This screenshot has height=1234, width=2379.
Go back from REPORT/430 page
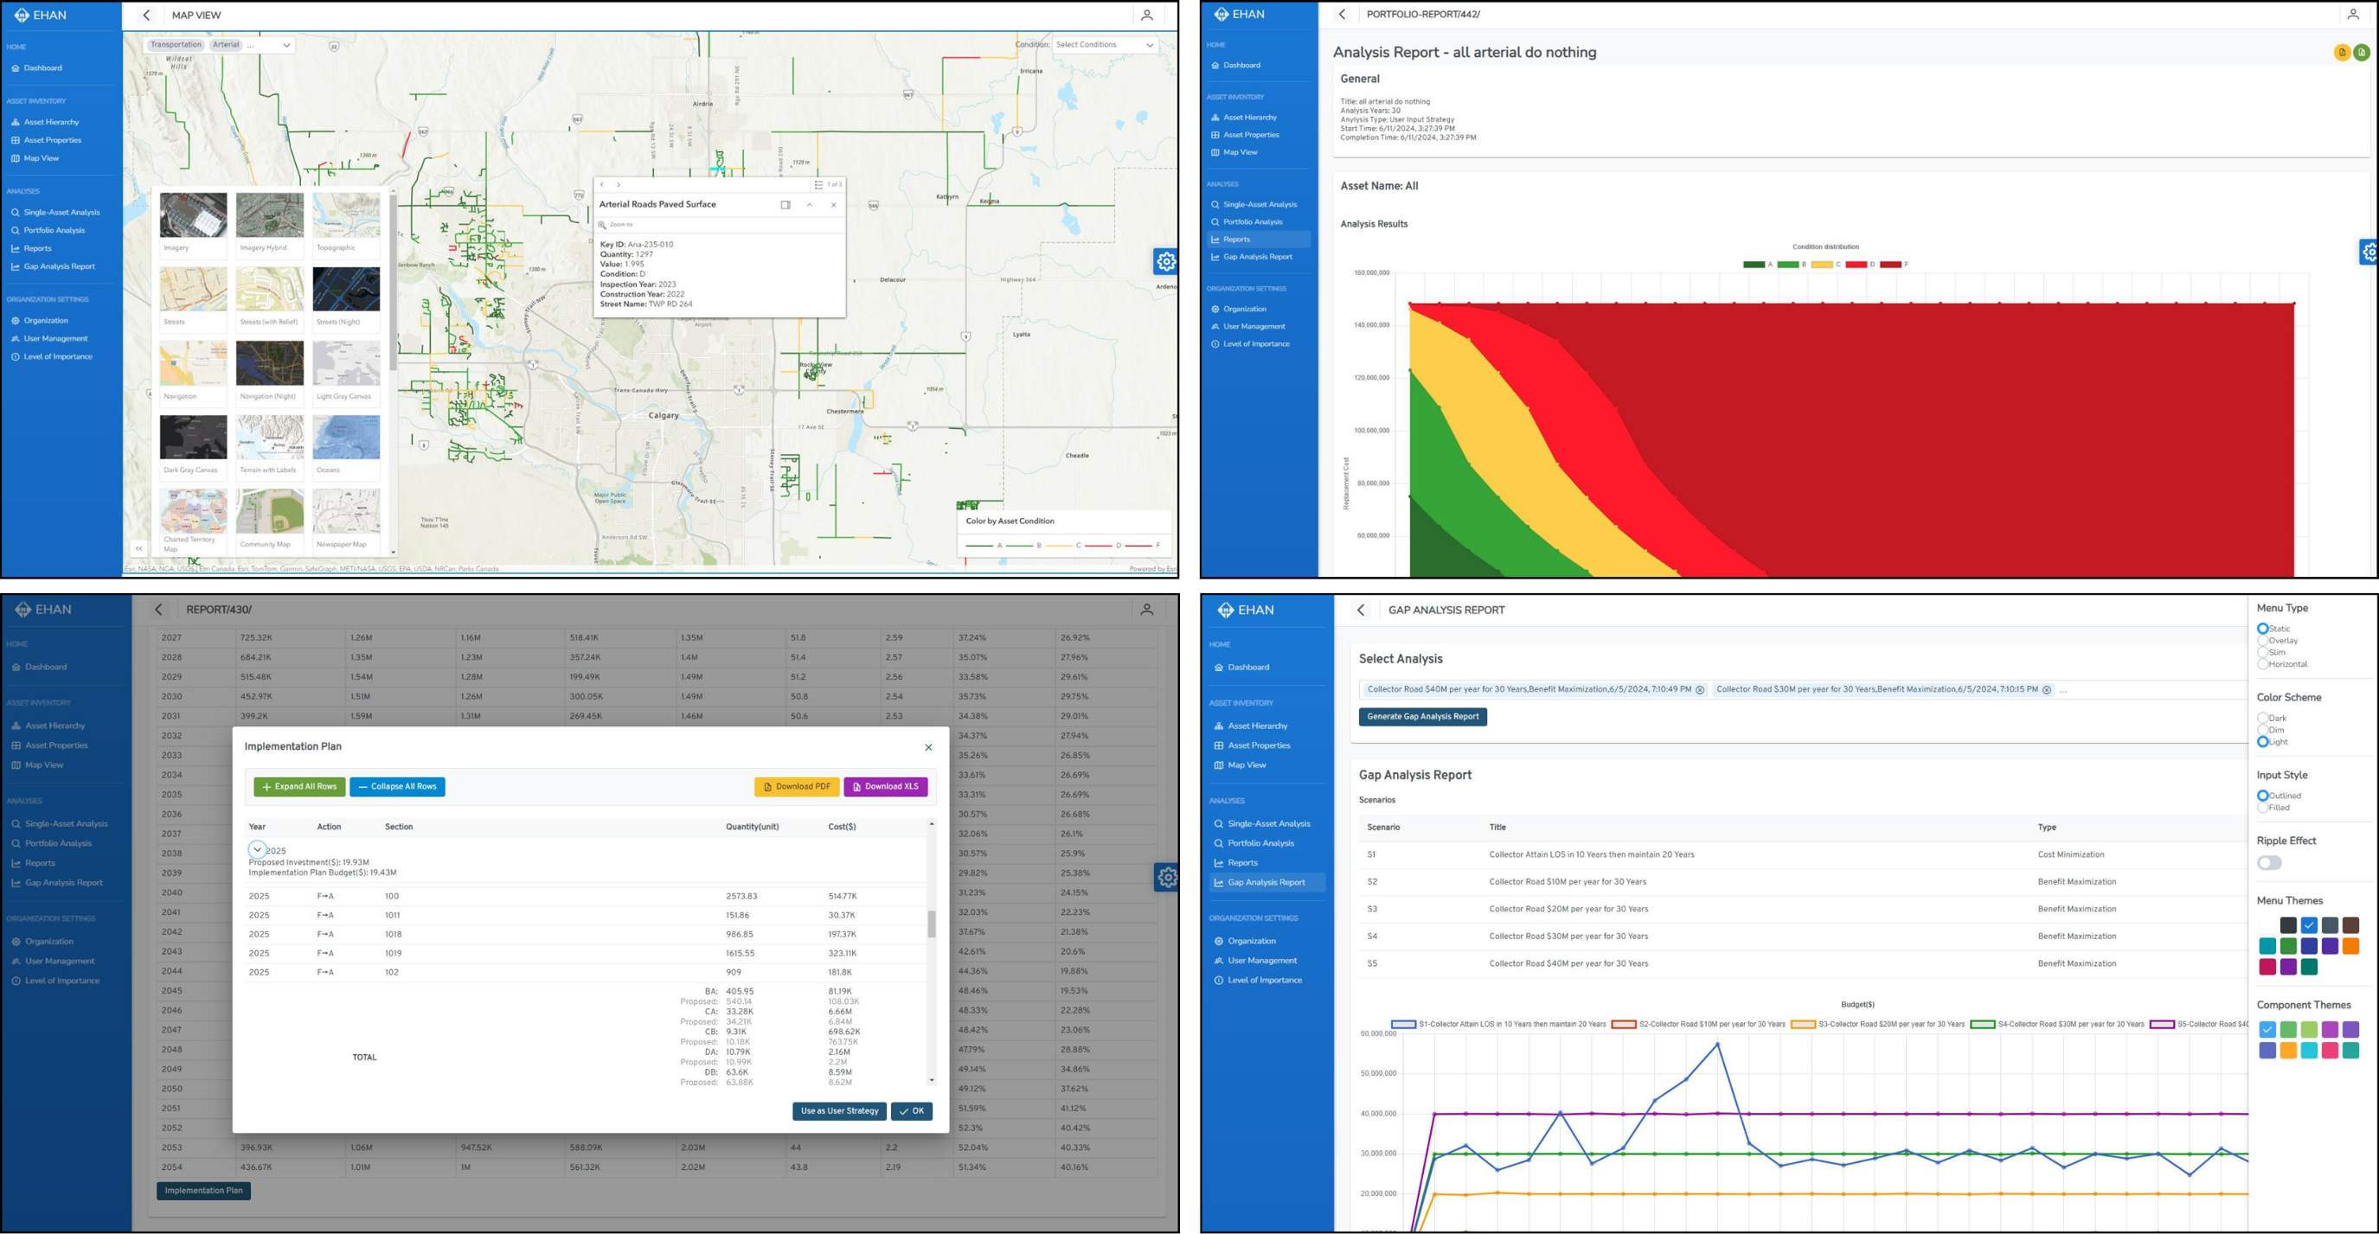coord(159,609)
